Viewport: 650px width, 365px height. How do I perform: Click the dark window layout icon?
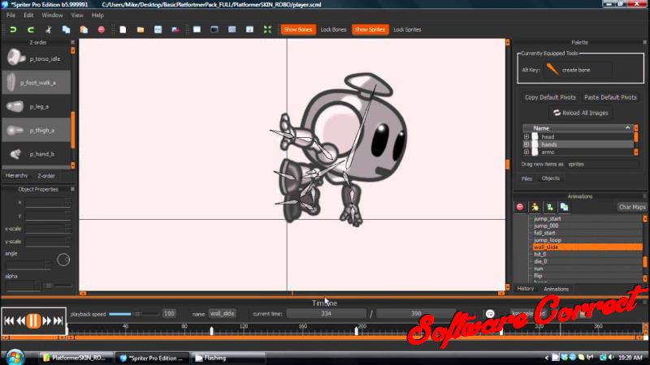coord(214,29)
